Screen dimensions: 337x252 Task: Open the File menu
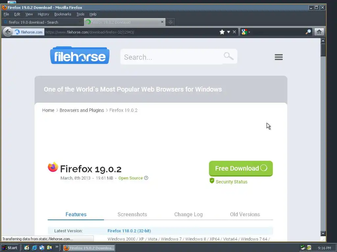[6, 14]
